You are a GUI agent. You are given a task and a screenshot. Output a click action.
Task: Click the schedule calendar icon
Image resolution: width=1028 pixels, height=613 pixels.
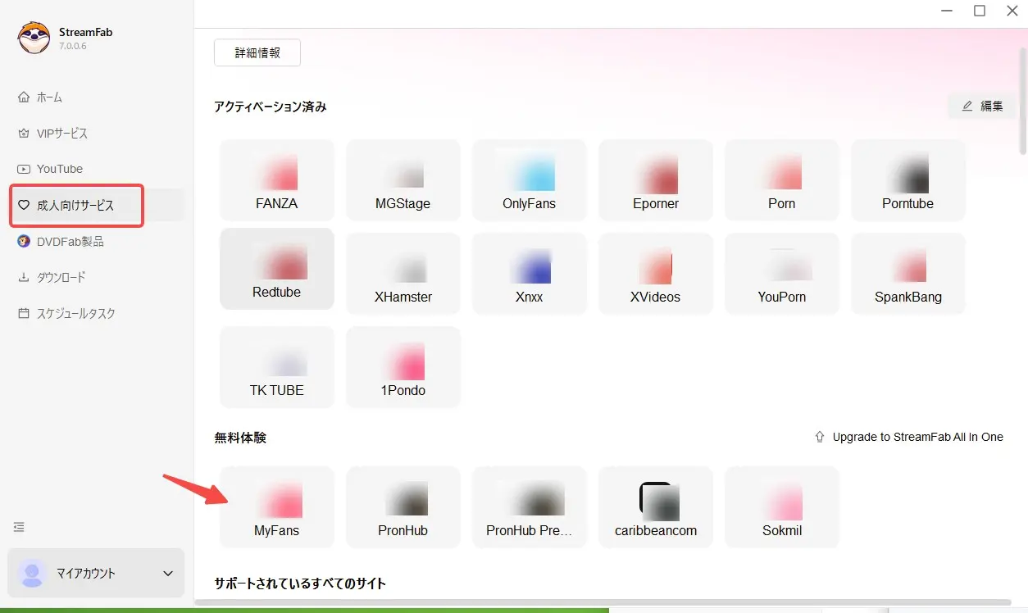pyautogui.click(x=24, y=314)
